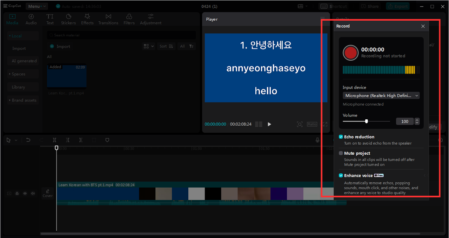449x238 pixels.
Task: Open the Shortcut button
Action: 333,6
